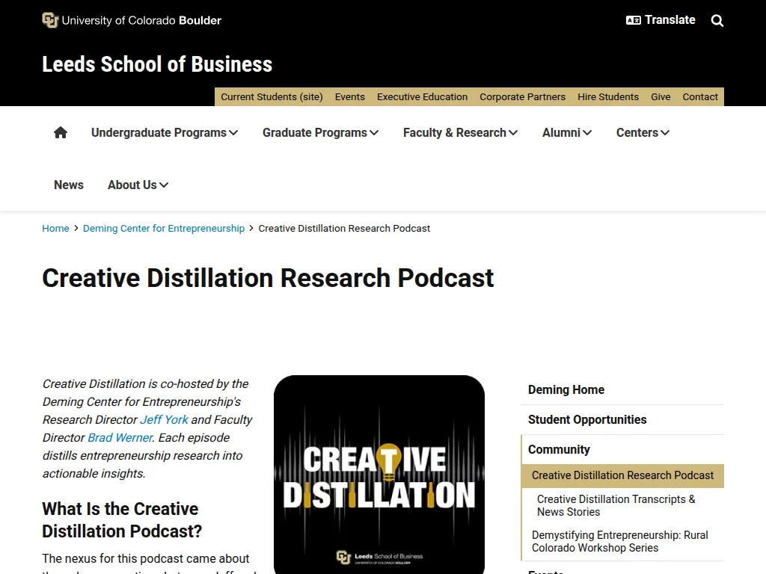Open the Translate button
The image size is (766, 574).
(661, 20)
